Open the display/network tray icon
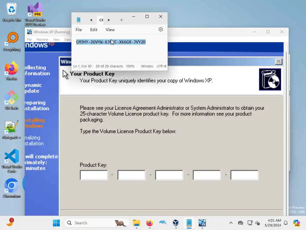306x230 pixels. pos(250,223)
